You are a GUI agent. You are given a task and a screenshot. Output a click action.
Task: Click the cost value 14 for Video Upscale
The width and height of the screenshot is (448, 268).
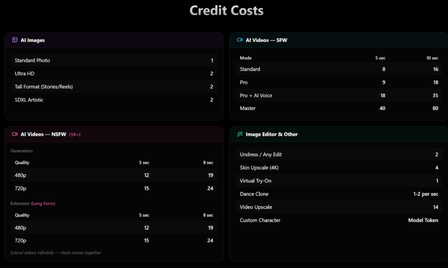(436, 207)
